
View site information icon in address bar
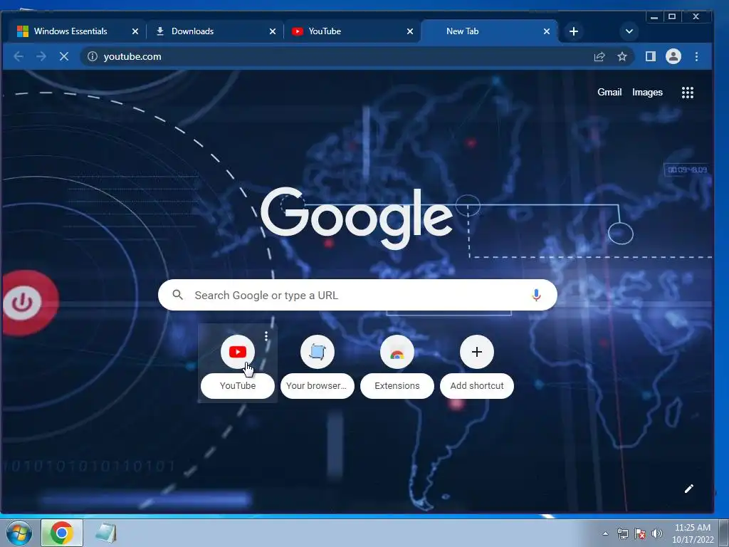click(x=93, y=56)
